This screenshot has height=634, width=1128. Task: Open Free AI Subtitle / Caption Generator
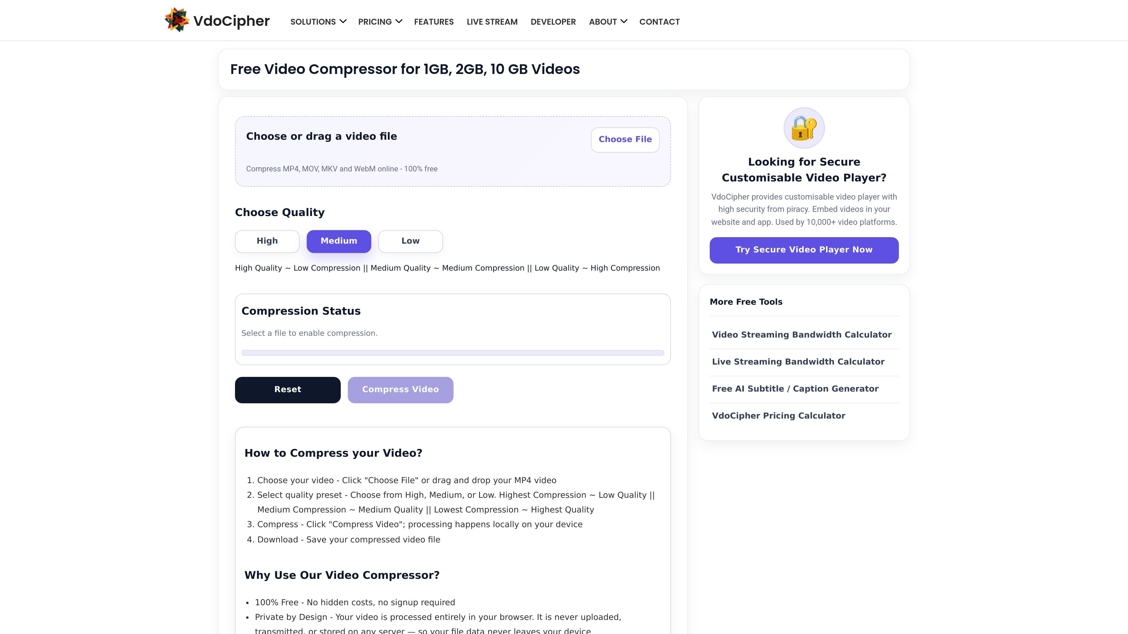coord(795,389)
